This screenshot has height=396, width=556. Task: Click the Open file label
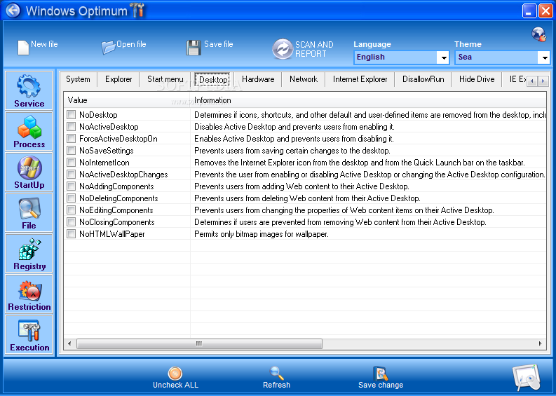(x=131, y=44)
